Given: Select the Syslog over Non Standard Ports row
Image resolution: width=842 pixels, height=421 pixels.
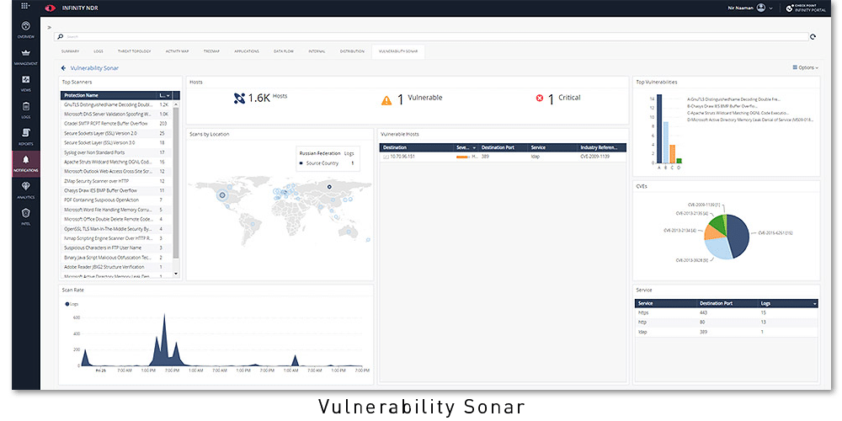Looking at the screenshot, I should (116, 152).
